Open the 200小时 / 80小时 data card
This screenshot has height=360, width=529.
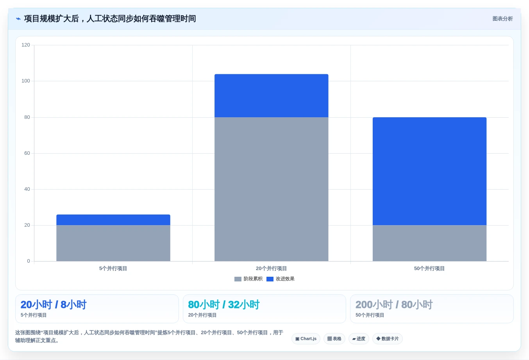pos(432,309)
